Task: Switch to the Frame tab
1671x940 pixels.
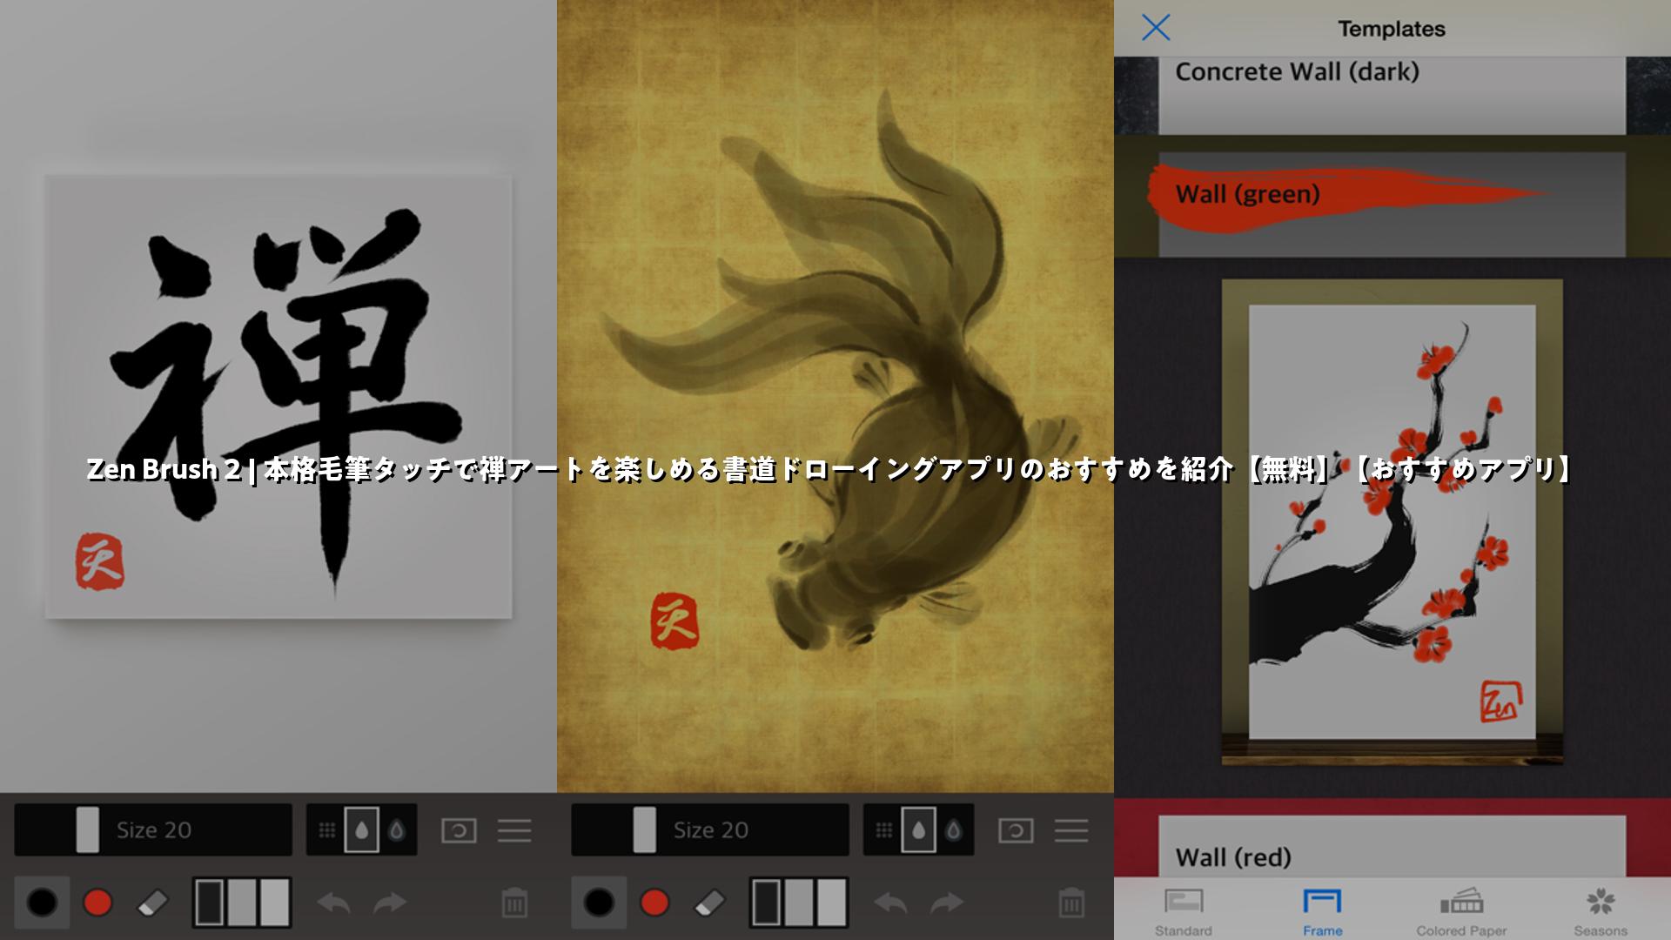Action: point(1323,911)
